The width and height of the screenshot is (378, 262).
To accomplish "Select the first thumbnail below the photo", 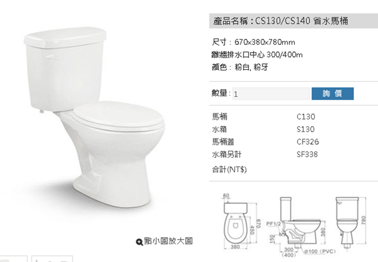I will 13,259.
